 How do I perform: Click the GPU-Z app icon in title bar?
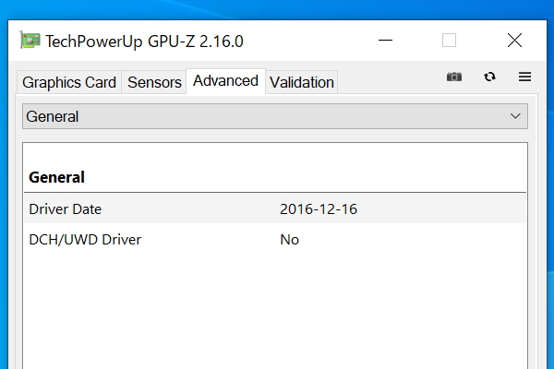(30, 42)
